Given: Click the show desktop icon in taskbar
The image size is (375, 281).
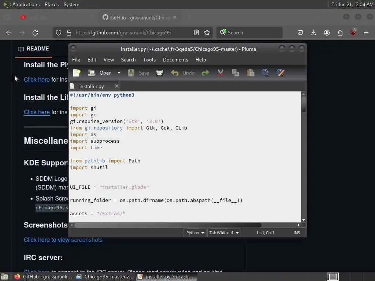Looking at the screenshot, I should (x=4, y=277).
